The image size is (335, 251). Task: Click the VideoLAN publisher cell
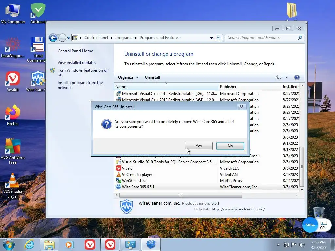(x=229, y=175)
